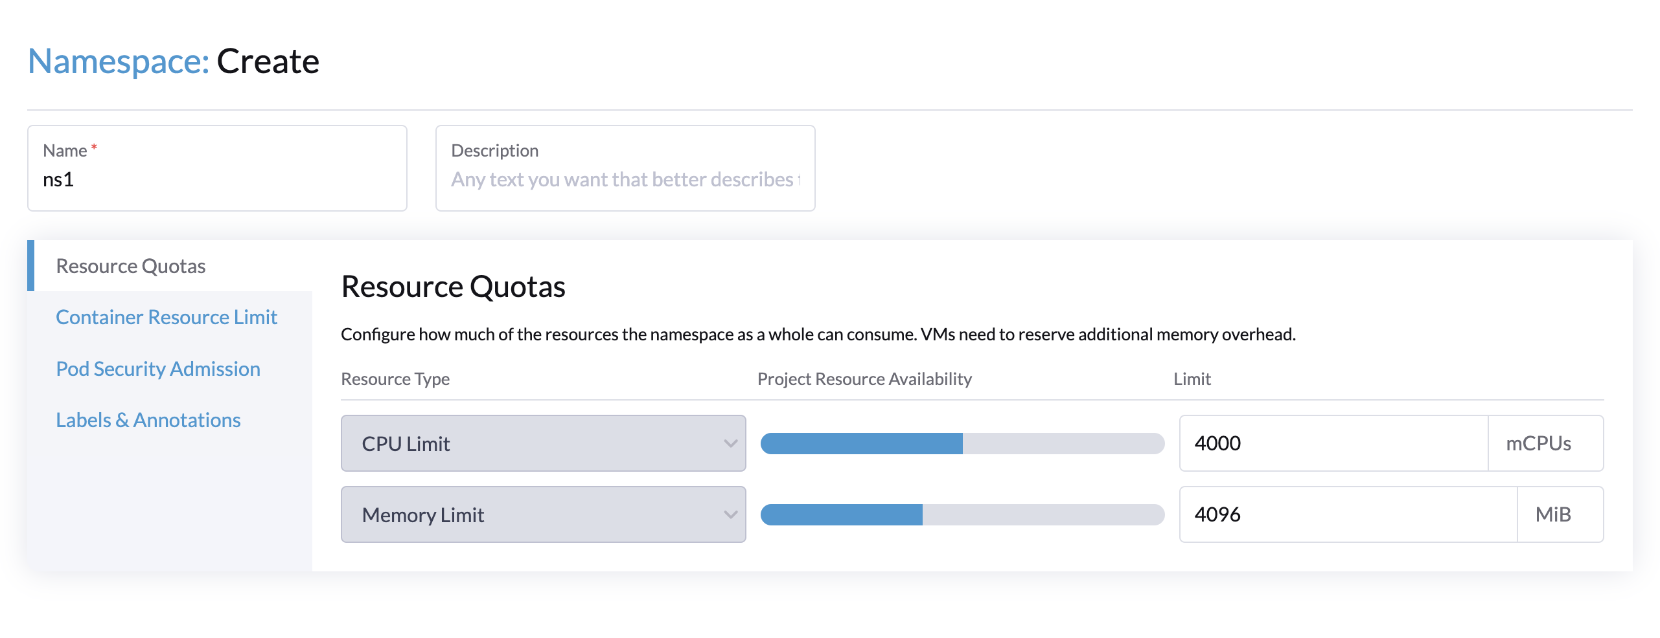Image resolution: width=1660 pixels, height=638 pixels.
Task: Click the Memory Limit chevron arrow
Action: (730, 515)
